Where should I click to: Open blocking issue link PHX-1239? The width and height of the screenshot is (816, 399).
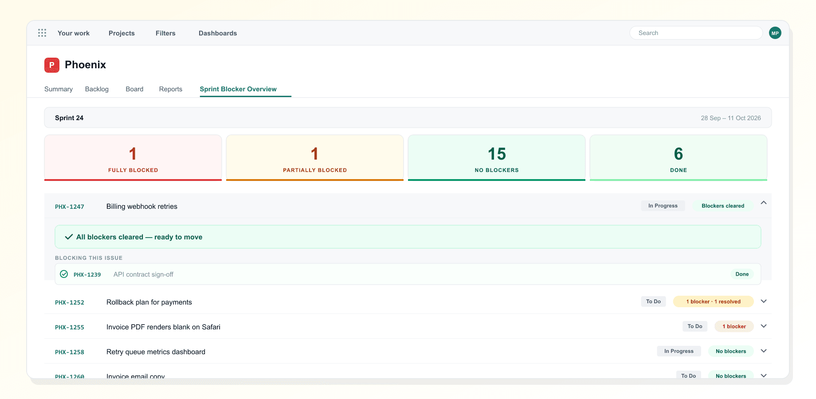pos(87,274)
